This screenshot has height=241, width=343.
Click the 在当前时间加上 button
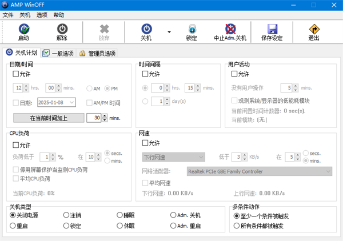point(49,118)
